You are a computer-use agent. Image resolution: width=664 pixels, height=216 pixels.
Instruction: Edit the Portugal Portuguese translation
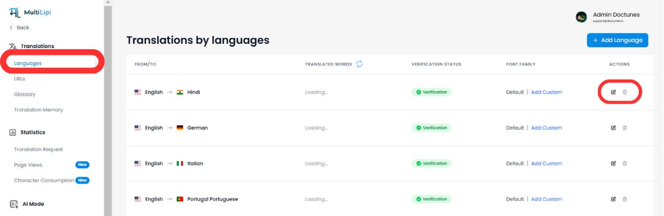(613, 199)
